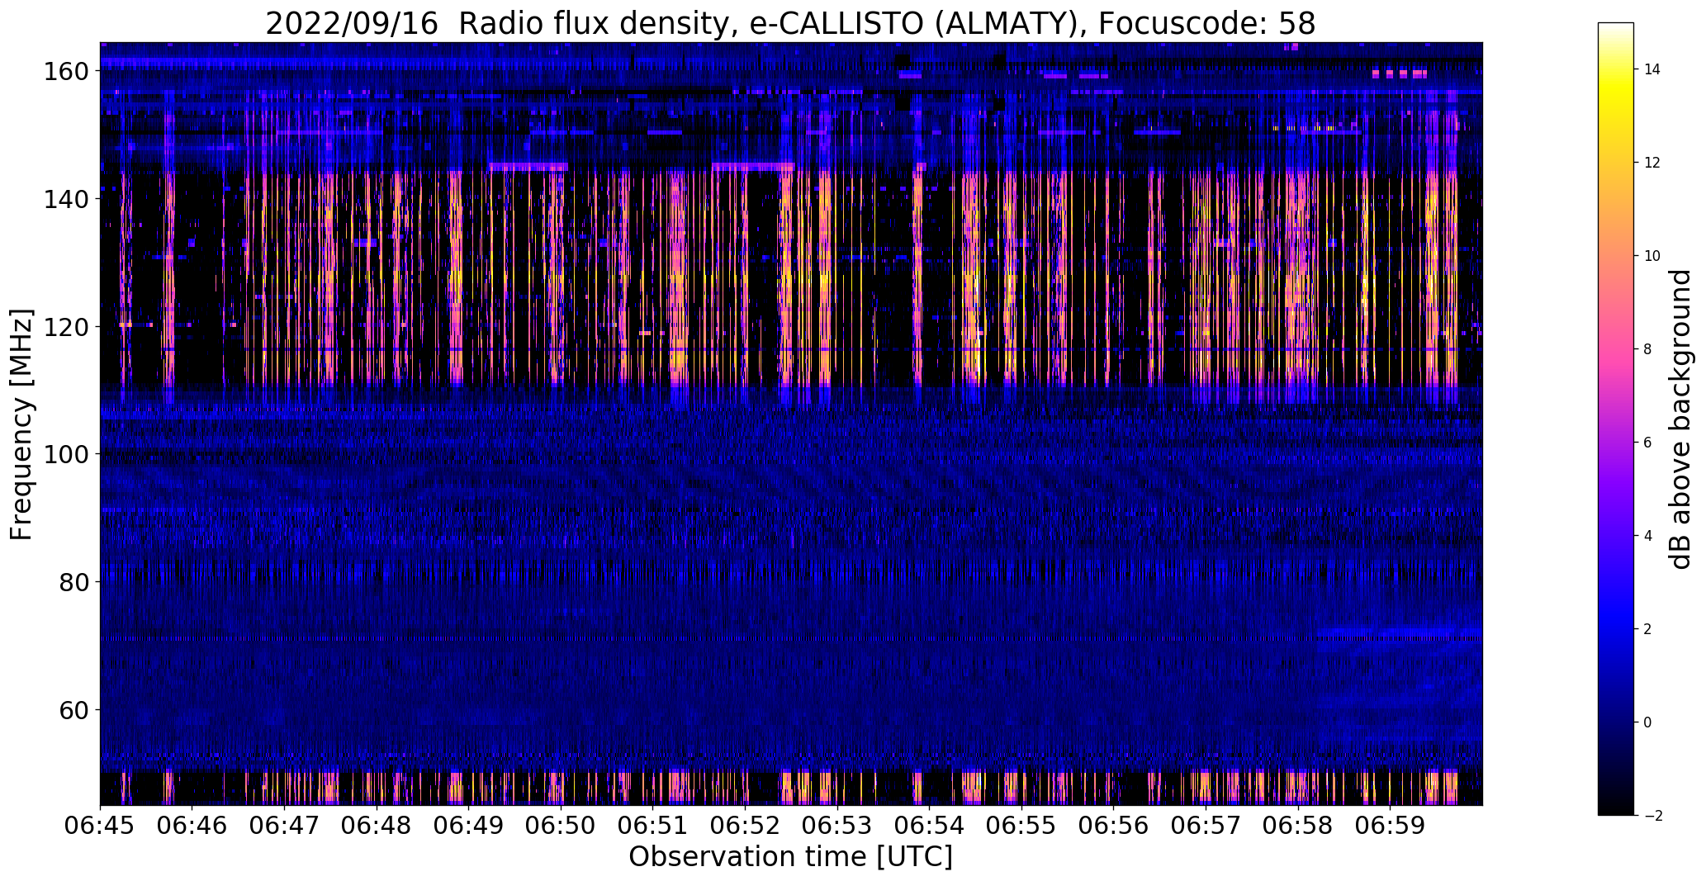Click the colorbar tick label 10

click(x=1652, y=256)
